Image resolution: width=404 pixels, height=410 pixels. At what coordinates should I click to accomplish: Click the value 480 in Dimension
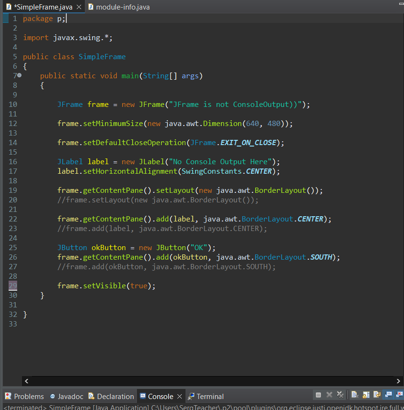pos(274,124)
